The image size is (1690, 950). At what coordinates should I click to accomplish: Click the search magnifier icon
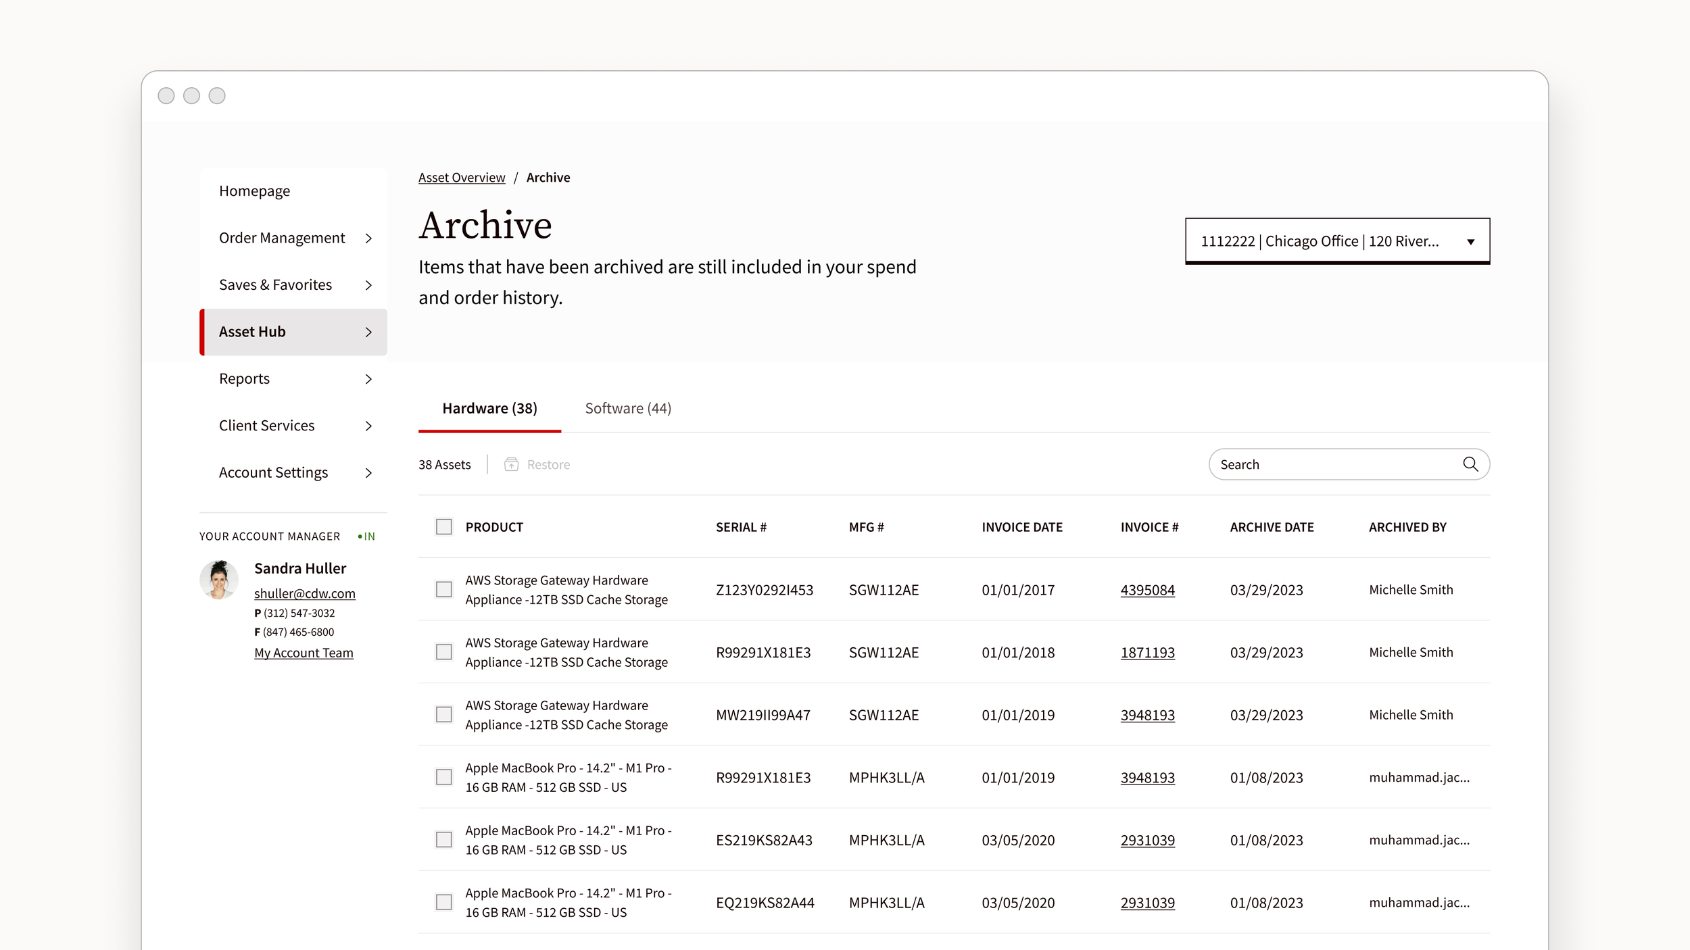[x=1470, y=464]
